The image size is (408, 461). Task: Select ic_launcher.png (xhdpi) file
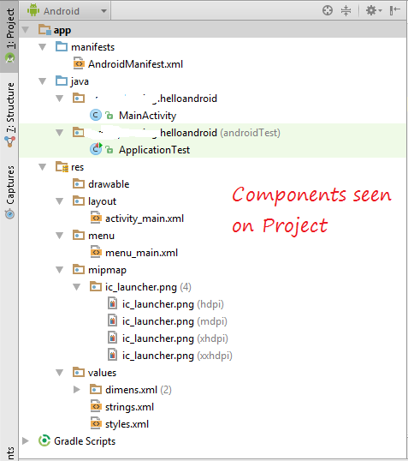[175, 338]
